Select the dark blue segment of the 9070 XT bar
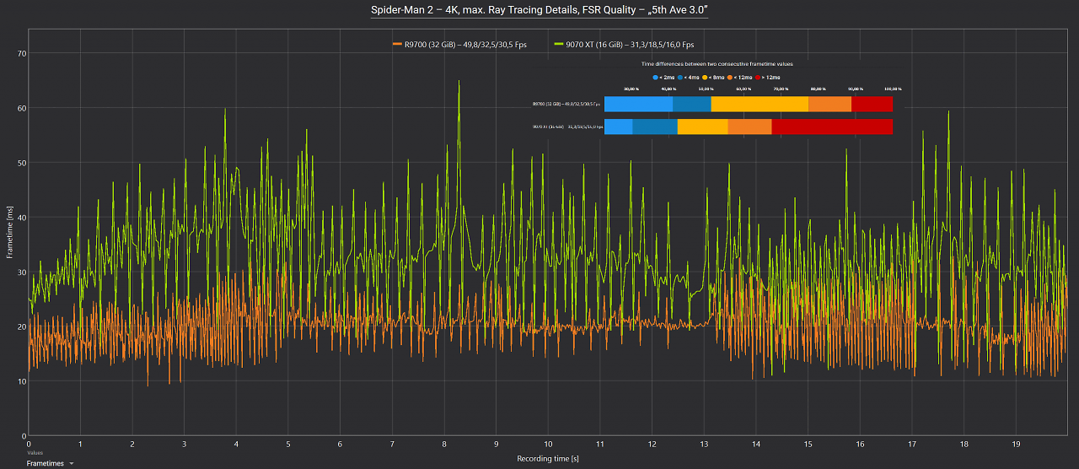 [655, 127]
